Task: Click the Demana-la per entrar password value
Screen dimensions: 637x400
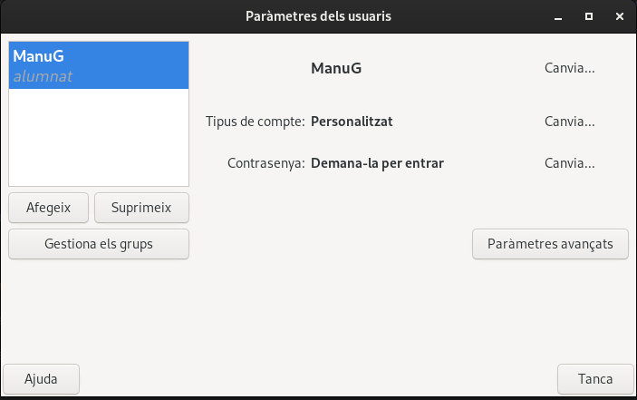Action: (377, 164)
